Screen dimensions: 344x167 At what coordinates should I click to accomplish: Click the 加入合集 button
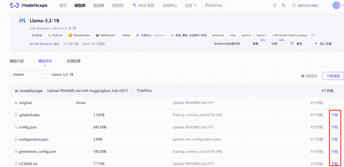[323, 43]
